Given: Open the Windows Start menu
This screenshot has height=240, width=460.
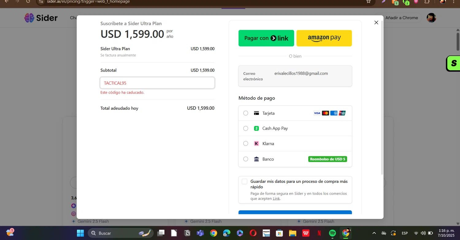Looking at the screenshot, I should (80, 233).
